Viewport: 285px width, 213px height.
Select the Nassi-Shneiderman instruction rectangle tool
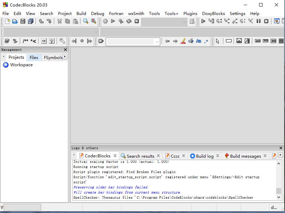pyautogui.click(x=229, y=41)
